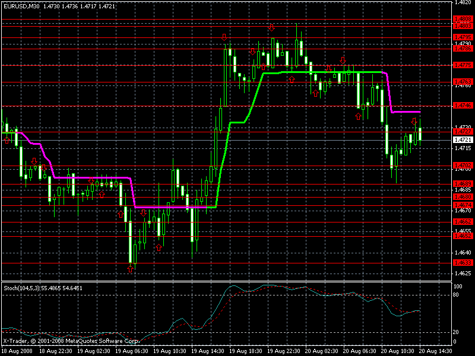Click the EURUSD,M30 chart title text
Viewport: 475px width, 356px height.
click(21, 6)
